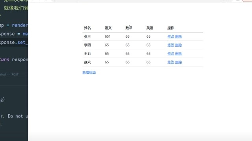
Task: Select 张三's 语文 score 651
Action: 107,36
